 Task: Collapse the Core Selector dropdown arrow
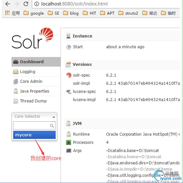pos(54,117)
